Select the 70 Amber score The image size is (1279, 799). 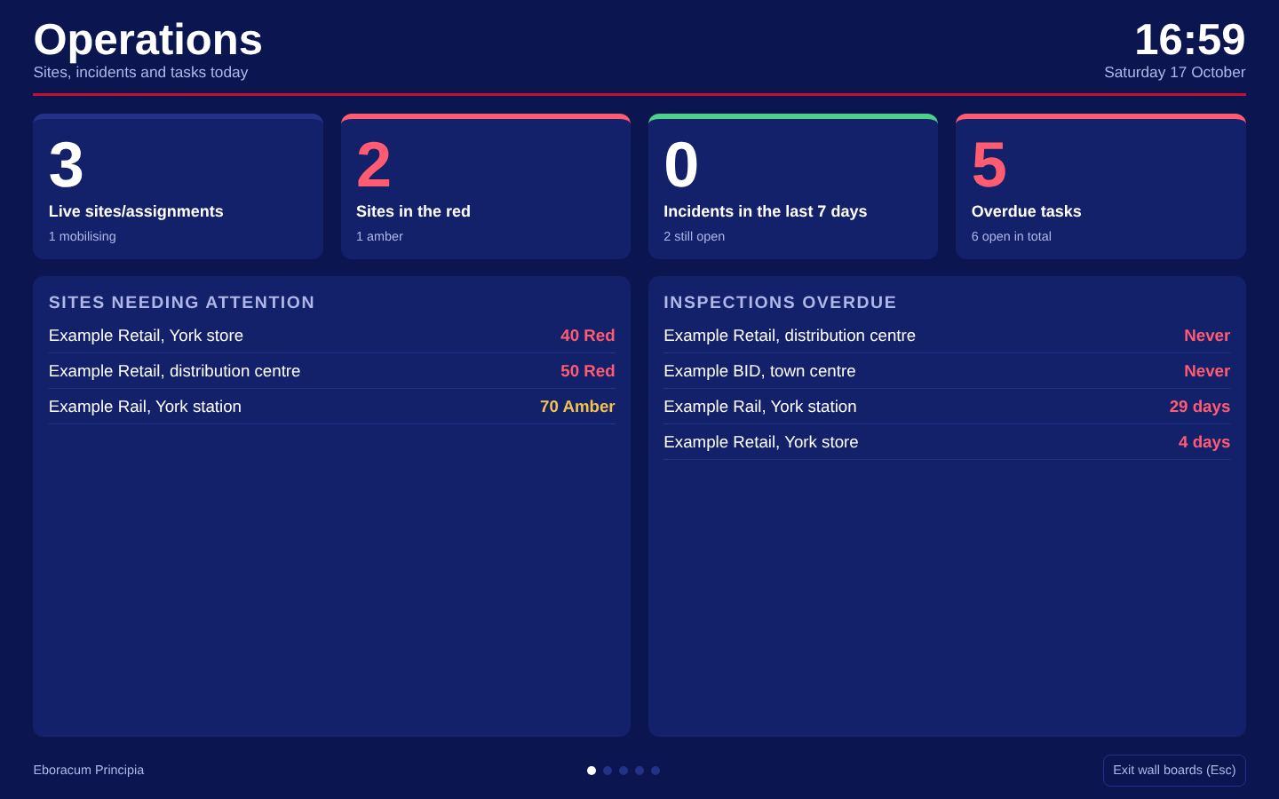tap(577, 407)
